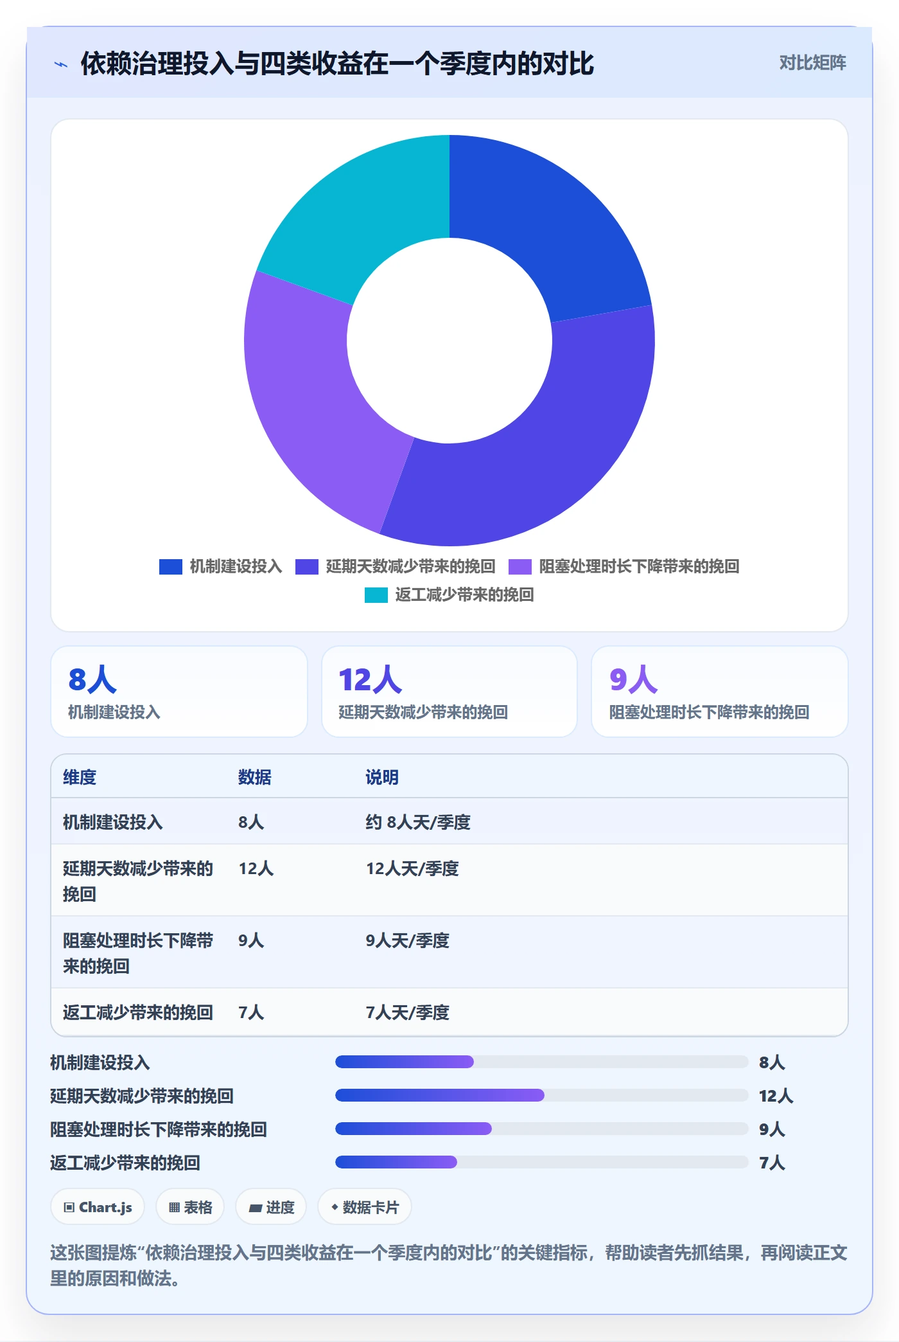Select the 12人天/季度 table cell
This screenshot has height=1342, width=899.
[x=412, y=868]
